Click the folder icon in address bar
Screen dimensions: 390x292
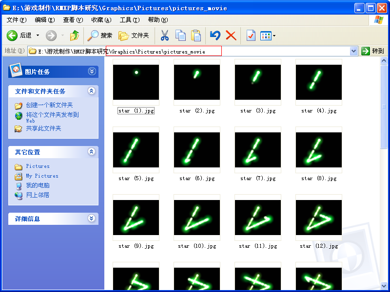[32, 51]
